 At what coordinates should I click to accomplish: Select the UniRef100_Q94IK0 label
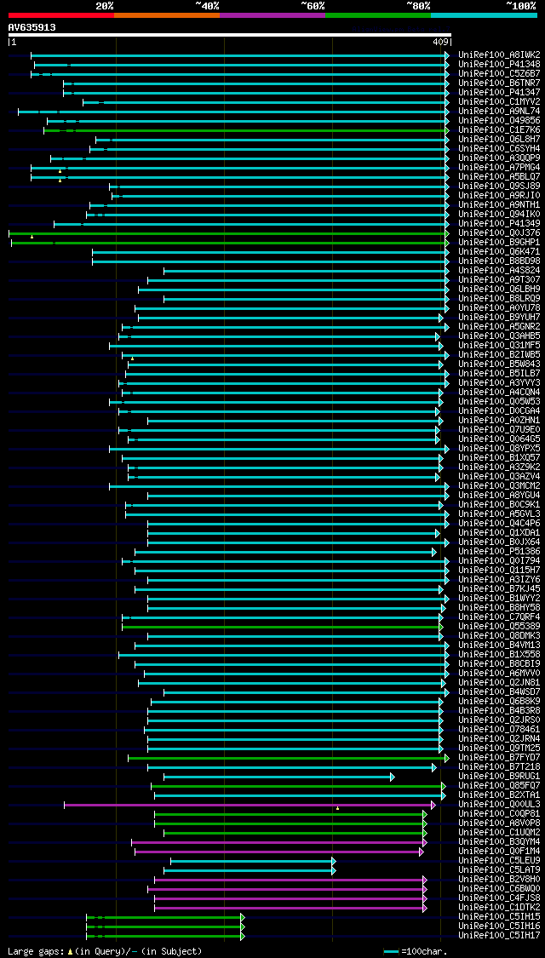[x=499, y=215]
